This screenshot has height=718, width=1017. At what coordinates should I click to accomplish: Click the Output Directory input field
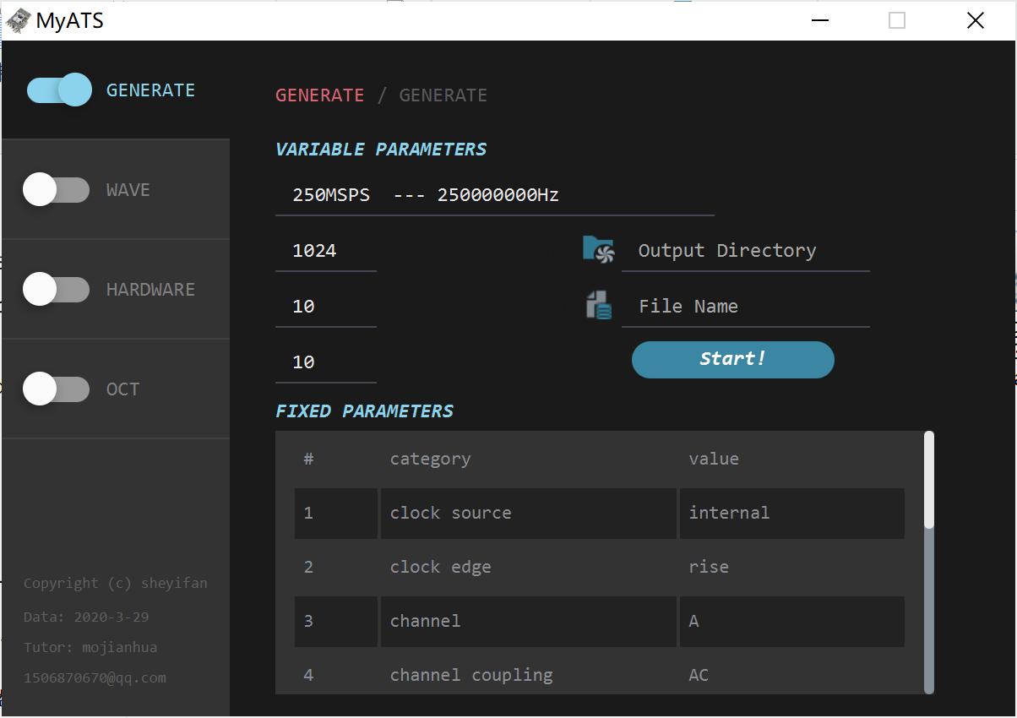(745, 251)
